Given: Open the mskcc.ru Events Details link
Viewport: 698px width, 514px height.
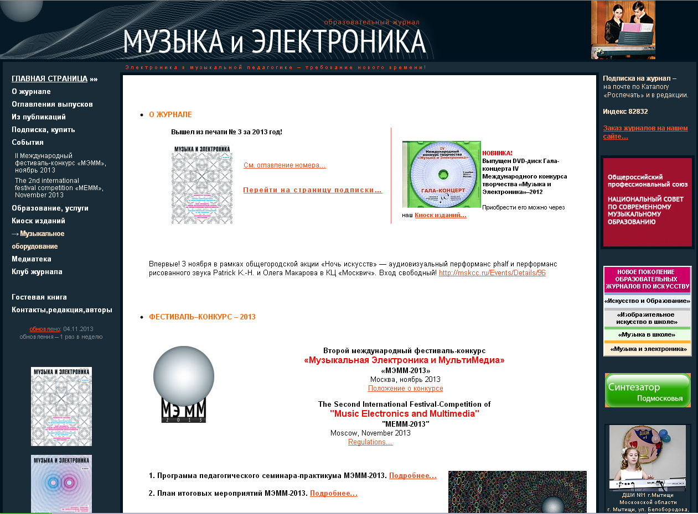Looking at the screenshot, I should [492, 272].
